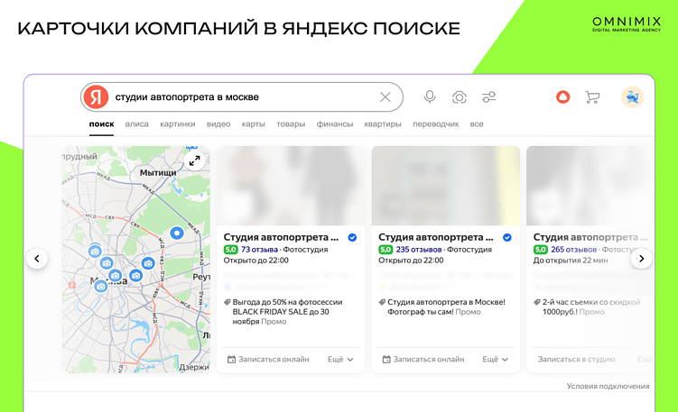The width and height of the screenshot is (678, 412).
Task: Switch to the алиса tab
Action: [136, 124]
